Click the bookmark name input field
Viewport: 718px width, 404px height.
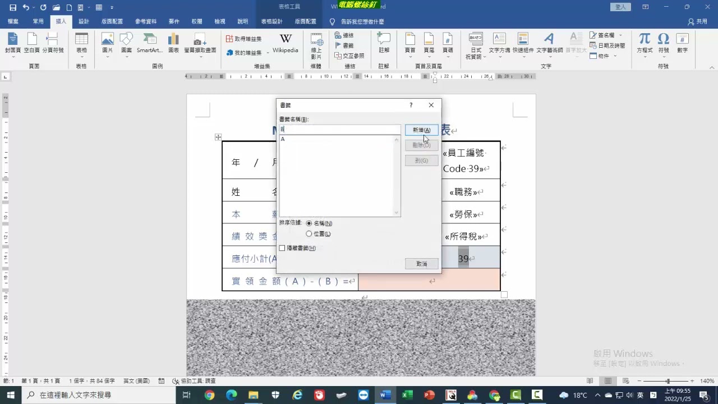[x=340, y=130]
